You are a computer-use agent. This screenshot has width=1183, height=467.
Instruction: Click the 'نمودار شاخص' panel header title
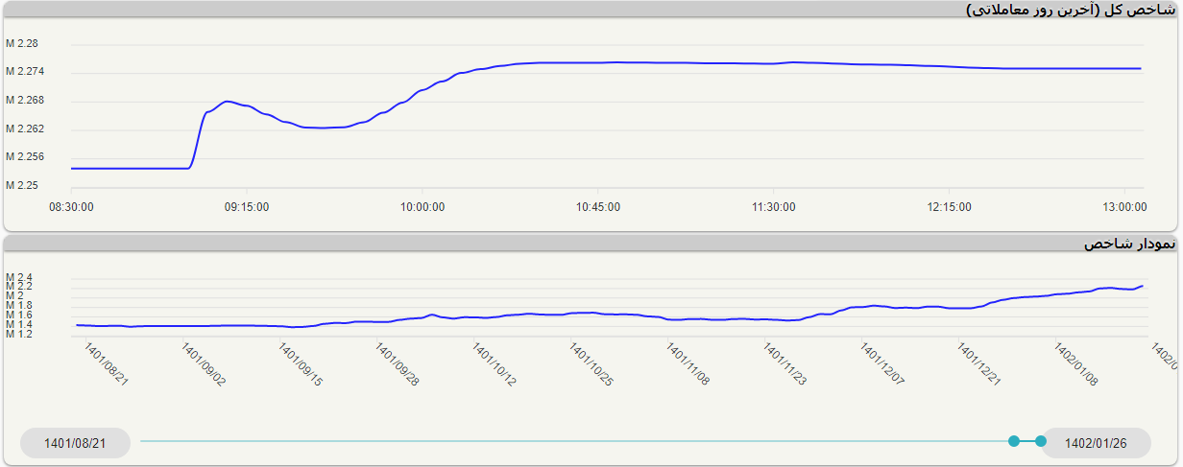[1129, 245]
